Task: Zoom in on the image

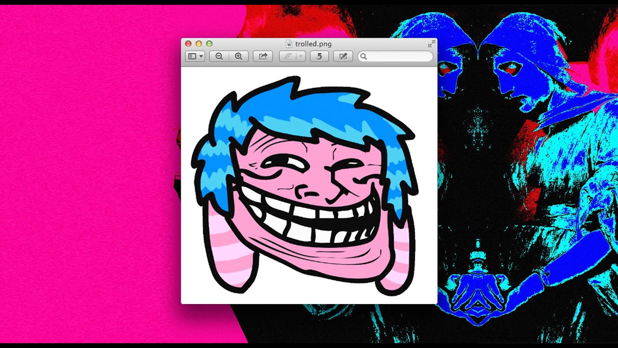Action: [x=239, y=57]
